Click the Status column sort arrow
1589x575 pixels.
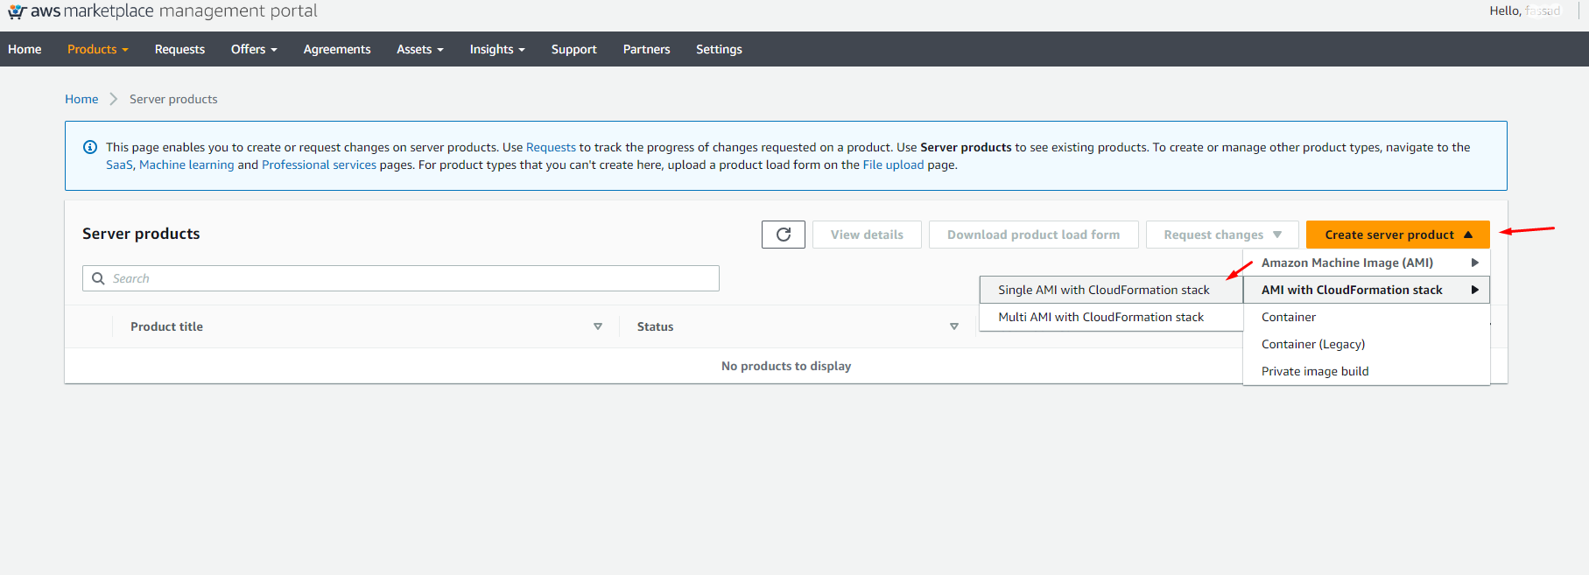[x=954, y=326]
